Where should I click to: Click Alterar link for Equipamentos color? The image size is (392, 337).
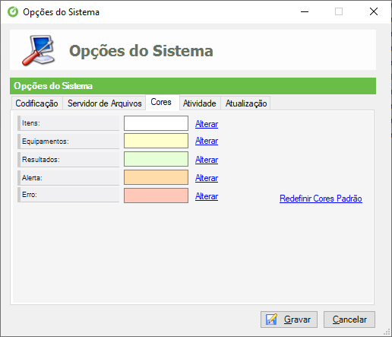click(207, 141)
